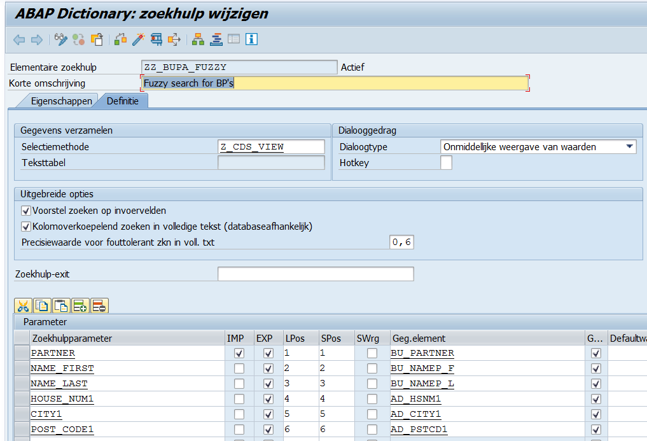
Task: Toggle 'Voorstel zoeken op invoervelden' checkbox
Action: (x=26, y=211)
